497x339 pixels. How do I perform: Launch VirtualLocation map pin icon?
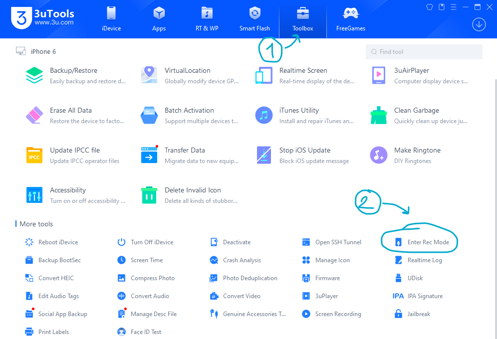(149, 75)
